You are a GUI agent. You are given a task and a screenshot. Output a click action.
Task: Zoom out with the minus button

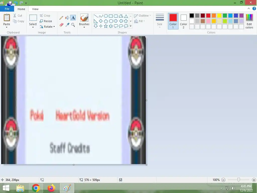pos(223,180)
